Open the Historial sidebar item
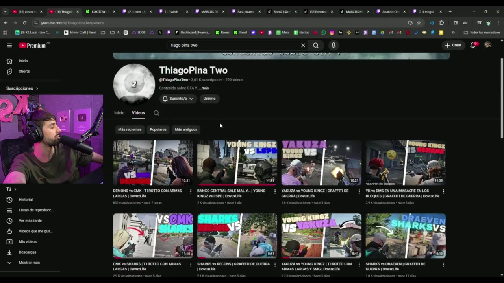 26,200
